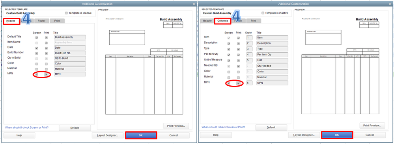Image resolution: width=394 pixels, height=144 pixels.
Task: Toggle Description row Screen checkbox
Action: click(x=229, y=44)
